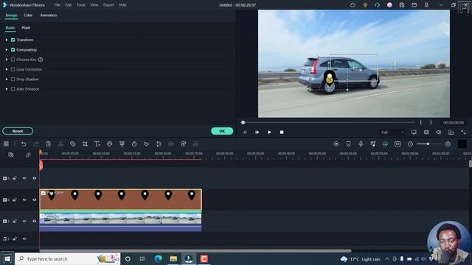Uncheck the Transform checkbox

(13, 40)
